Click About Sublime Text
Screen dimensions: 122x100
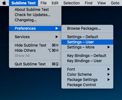click(35, 10)
